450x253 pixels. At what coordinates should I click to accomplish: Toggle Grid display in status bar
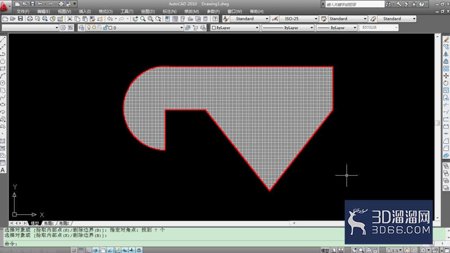(81, 250)
